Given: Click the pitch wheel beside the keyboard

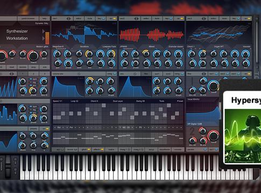Looking at the screenshot, I should (x=8, y=166).
